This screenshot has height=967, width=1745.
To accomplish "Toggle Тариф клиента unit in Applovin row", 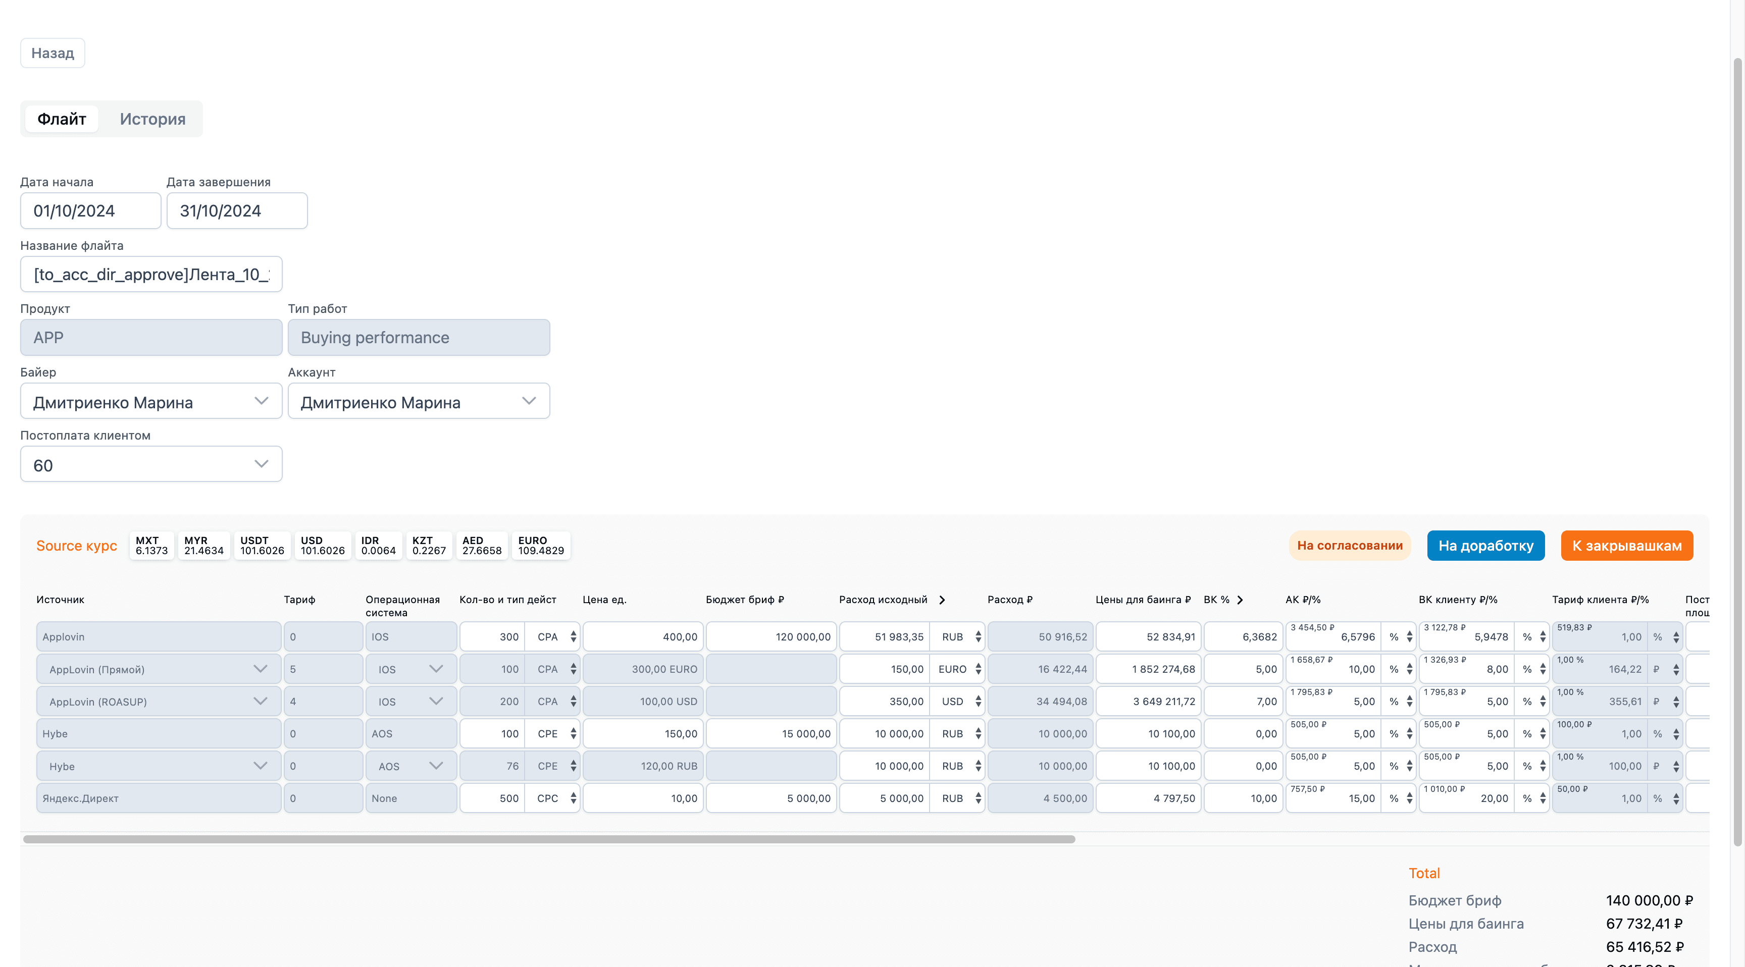I will 1665,636.
